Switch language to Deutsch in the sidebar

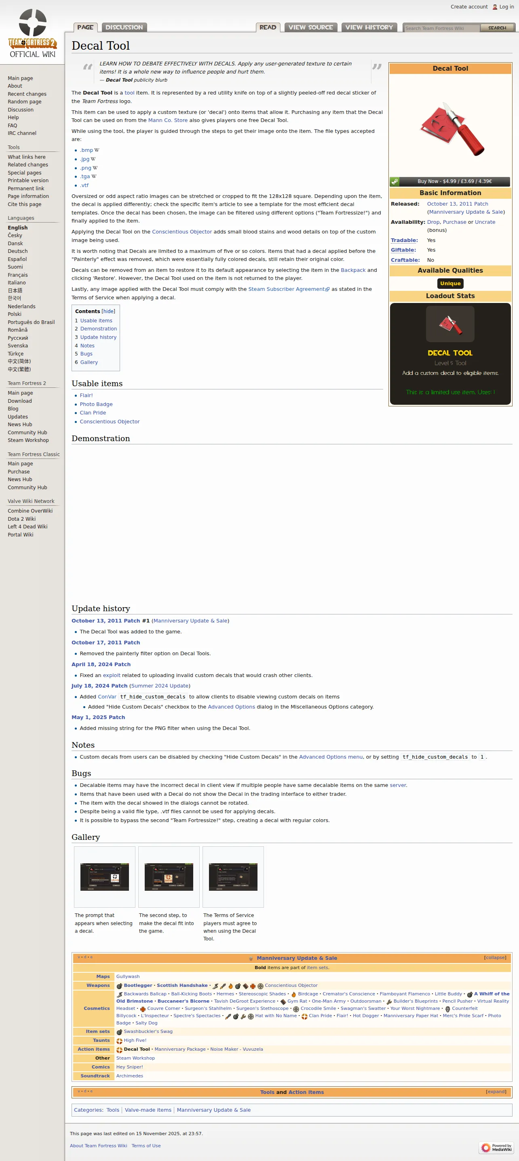pyautogui.click(x=18, y=252)
